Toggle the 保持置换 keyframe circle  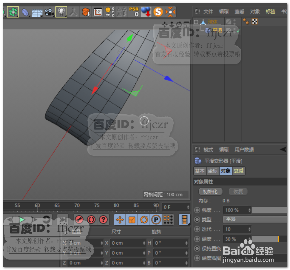(x=197, y=248)
